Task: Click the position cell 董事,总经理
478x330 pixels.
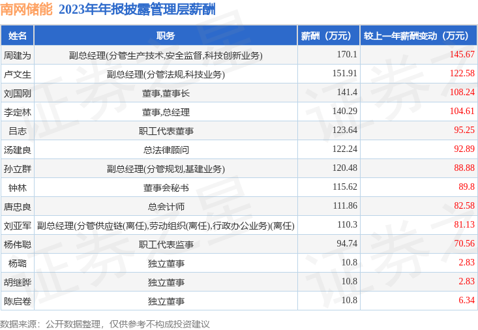Action: tap(166, 112)
